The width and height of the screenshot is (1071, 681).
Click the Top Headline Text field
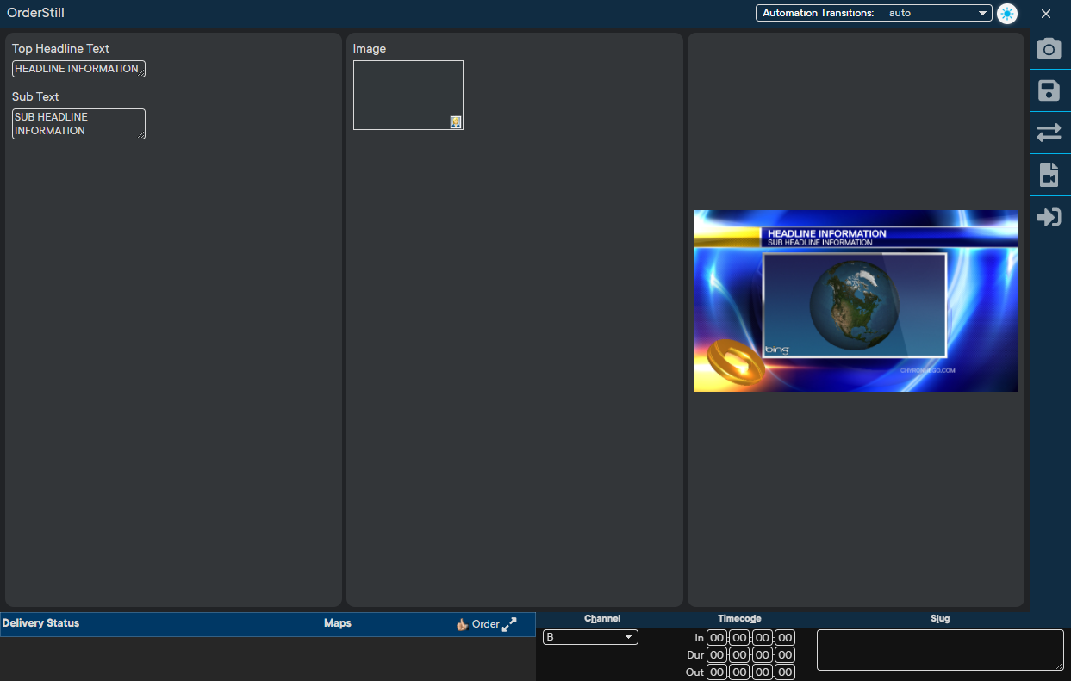click(78, 69)
